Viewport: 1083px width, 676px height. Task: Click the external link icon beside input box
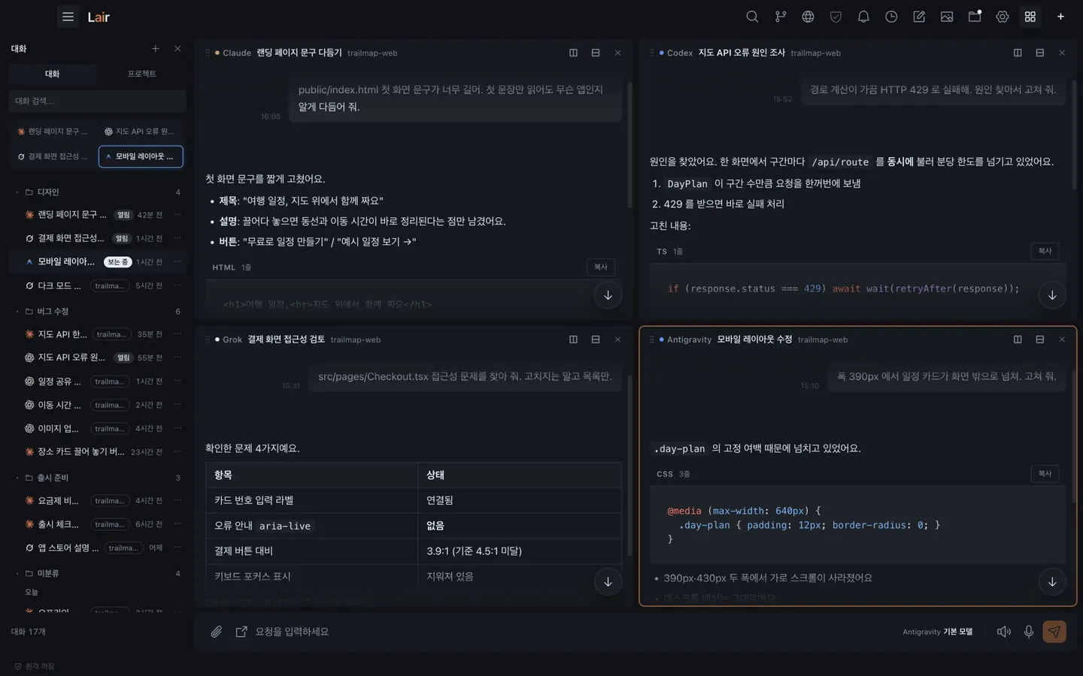[241, 632]
